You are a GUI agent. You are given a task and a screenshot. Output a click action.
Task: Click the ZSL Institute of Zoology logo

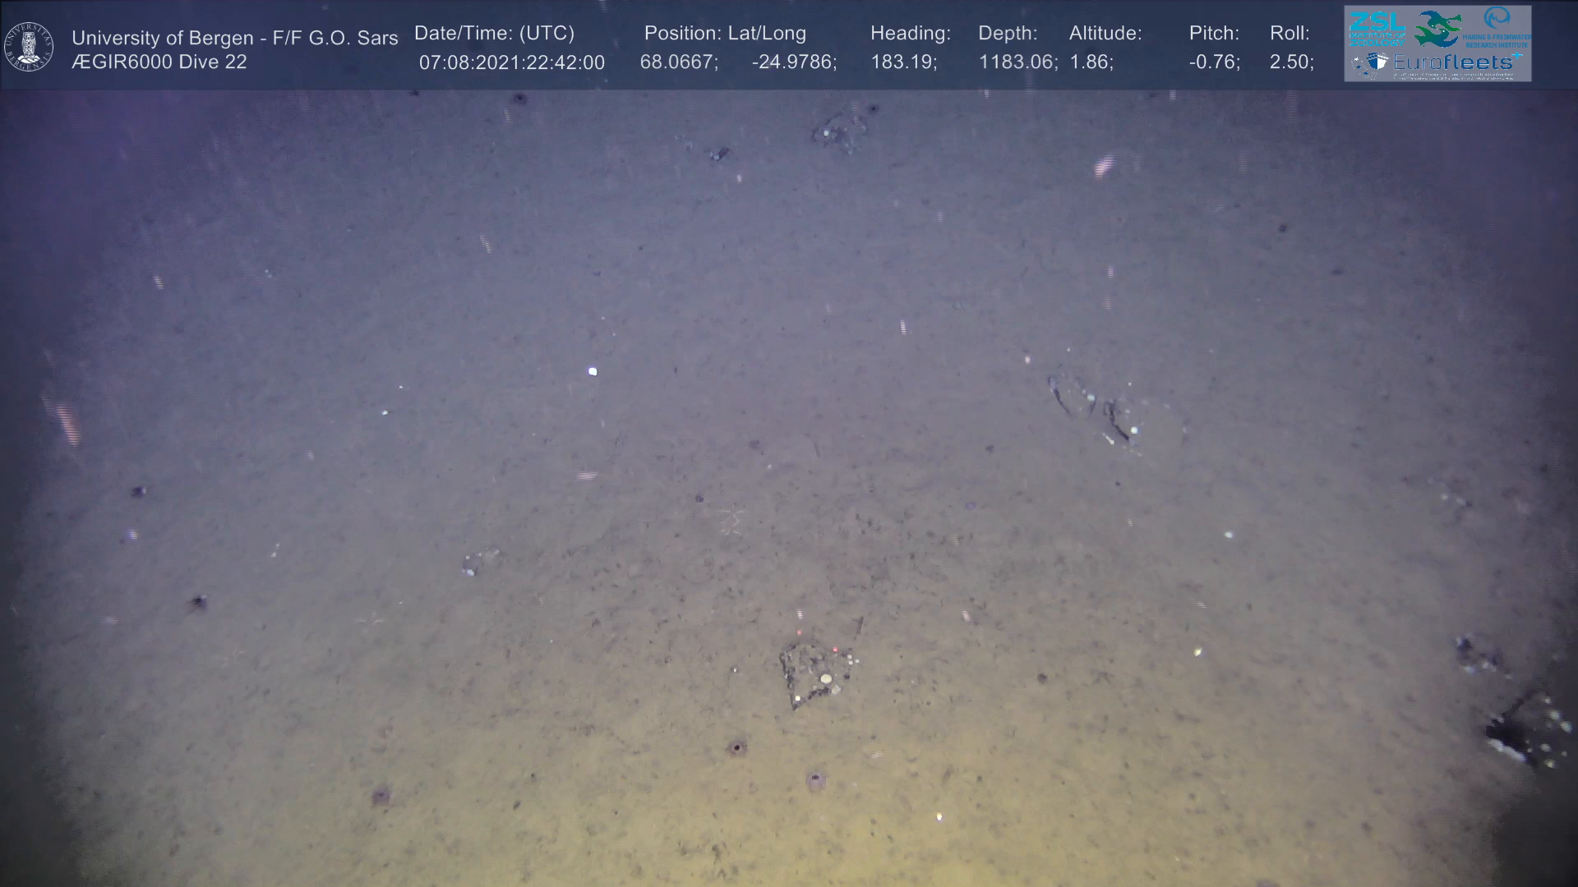coord(1377,28)
